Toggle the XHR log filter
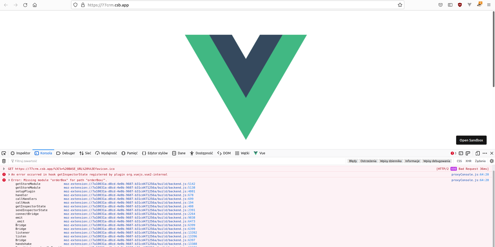495x247 pixels. click(x=468, y=161)
